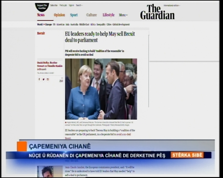
Task: Switch to the Sport section
Action: point(74,15)
